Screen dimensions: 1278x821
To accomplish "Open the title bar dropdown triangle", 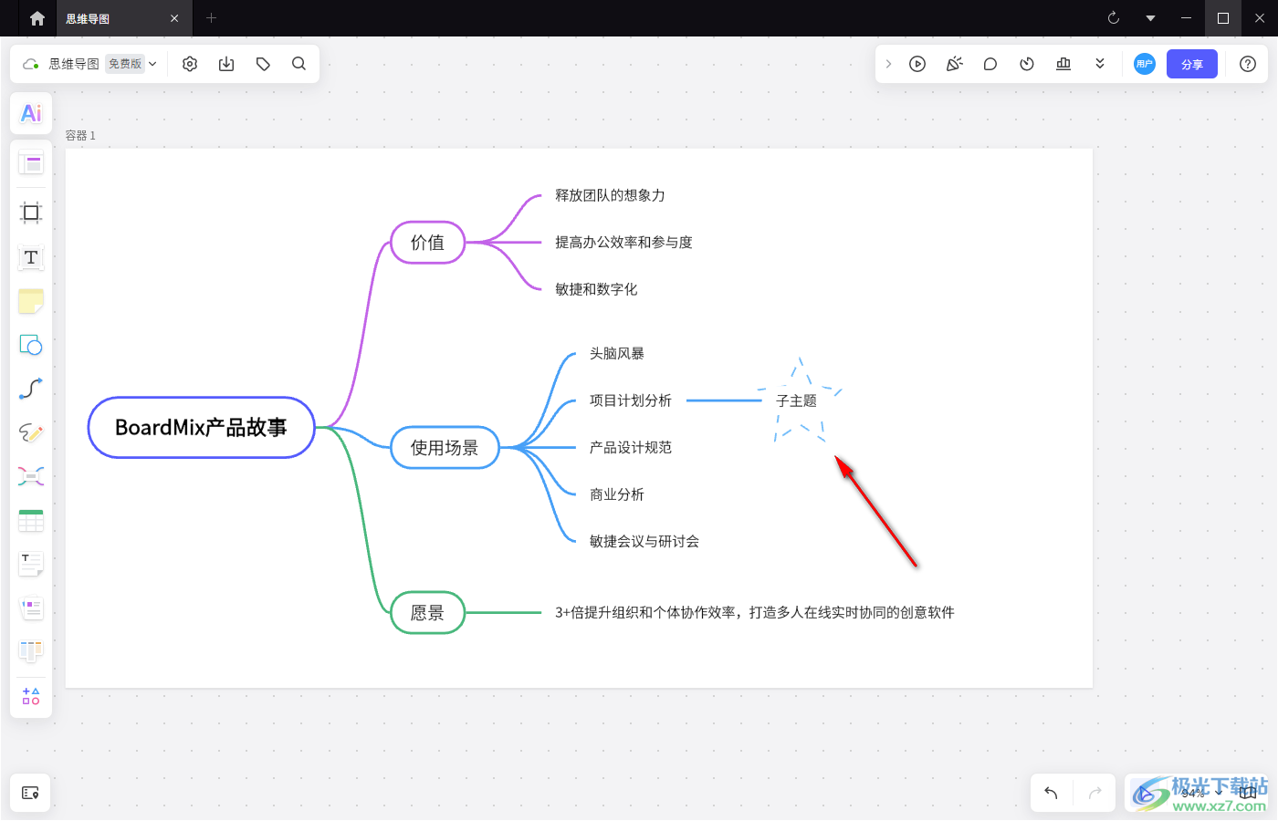I will point(1150,18).
